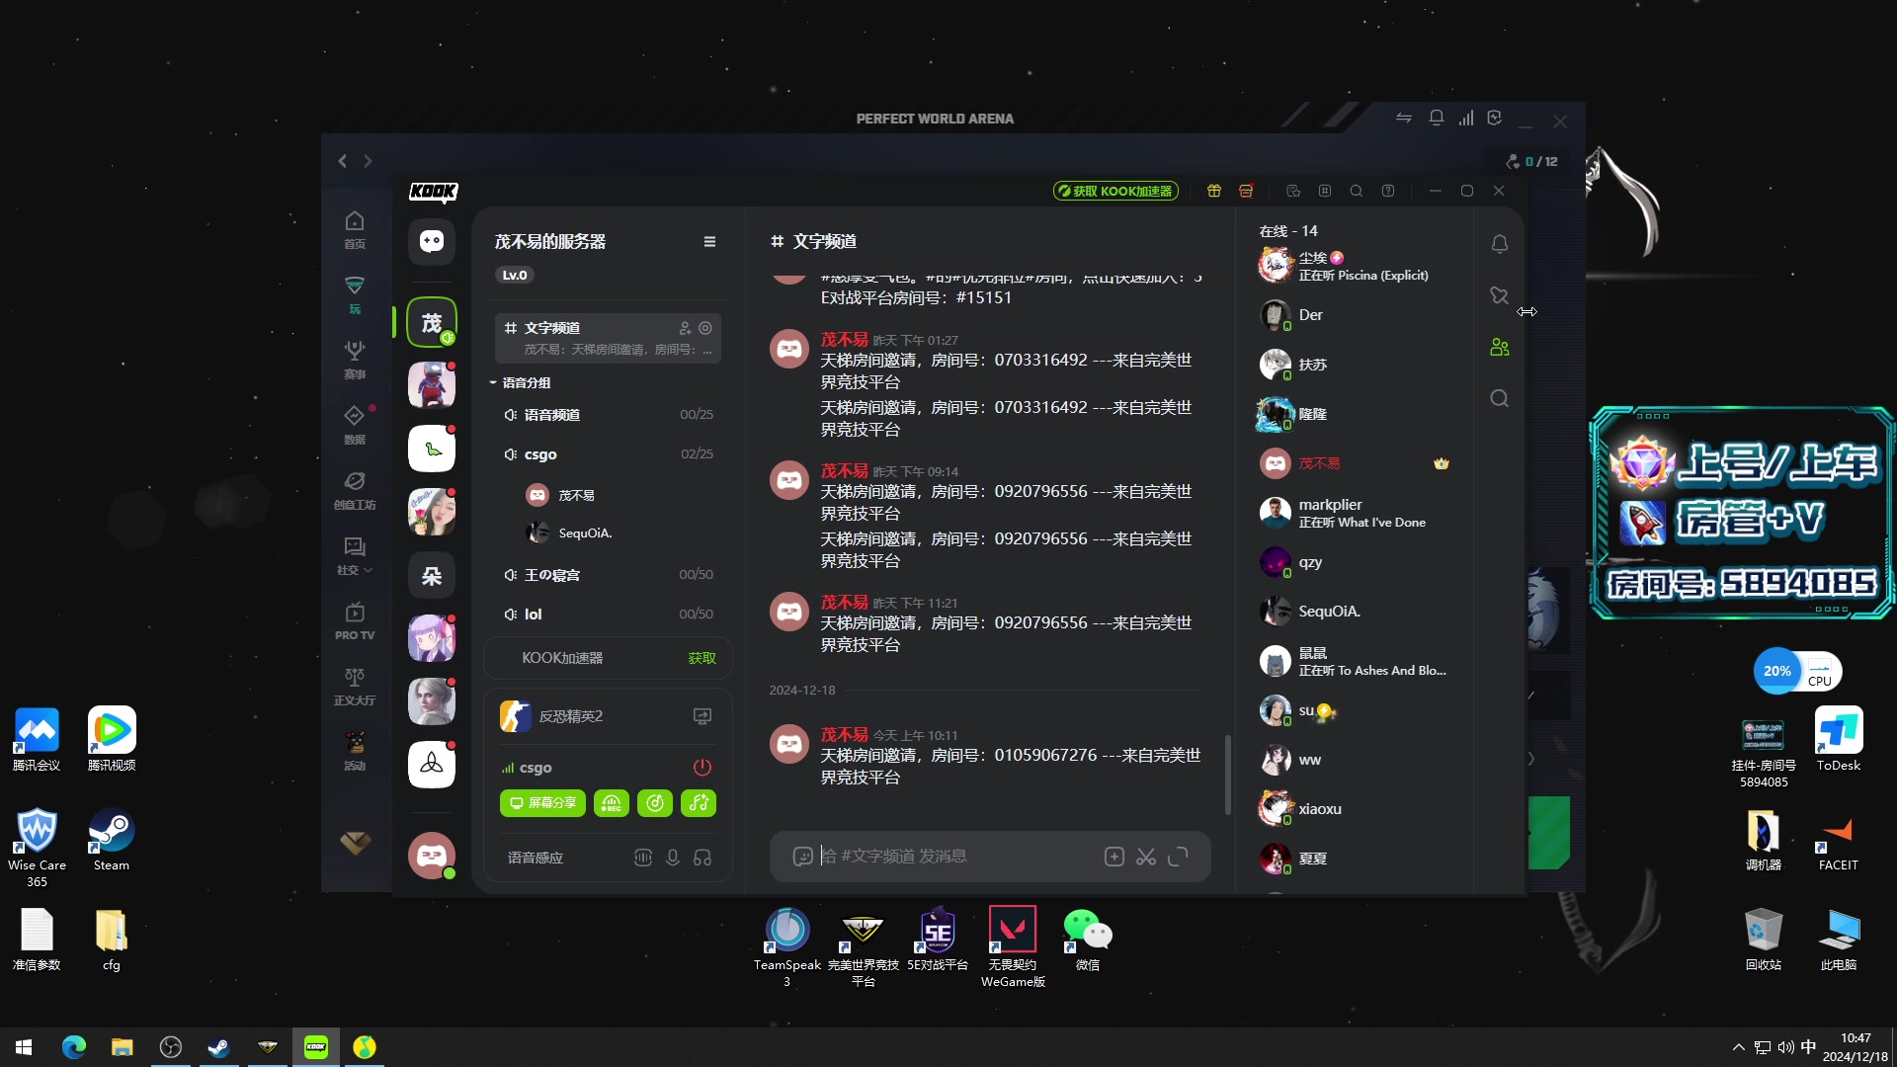Click the plus attachment button in message box
This screenshot has height=1067, width=1897.
[x=1114, y=857]
